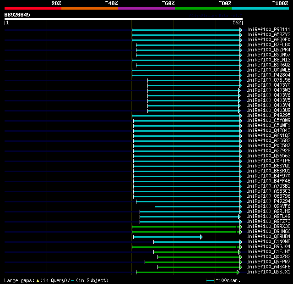Select the UniRef100_B4F970 label
The height and width of the screenshot is (284, 293).
[268, 176]
